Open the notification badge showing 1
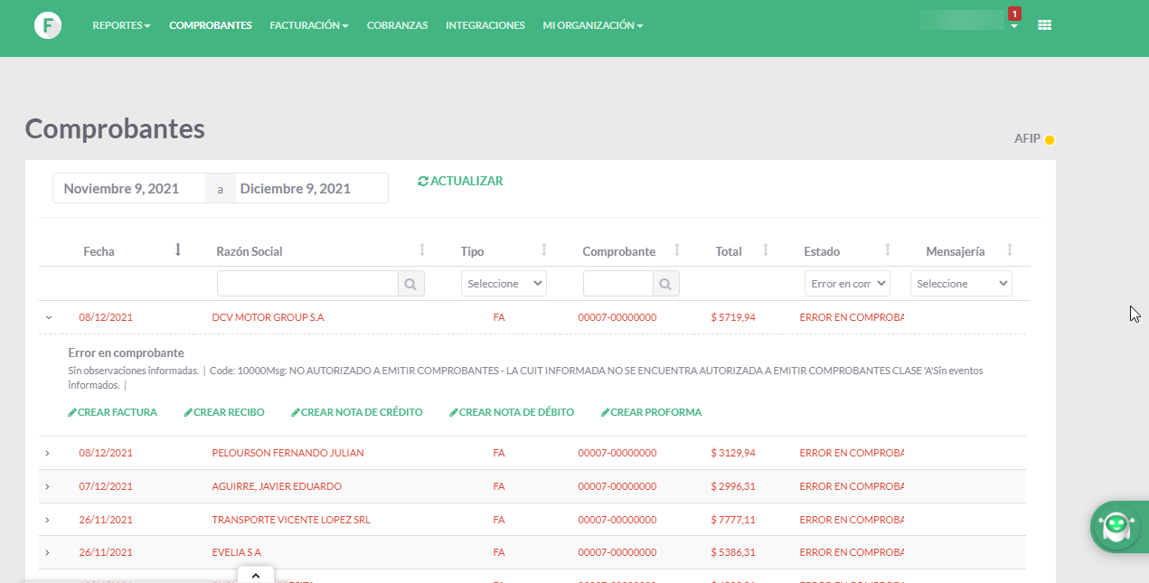 pyautogui.click(x=1014, y=14)
